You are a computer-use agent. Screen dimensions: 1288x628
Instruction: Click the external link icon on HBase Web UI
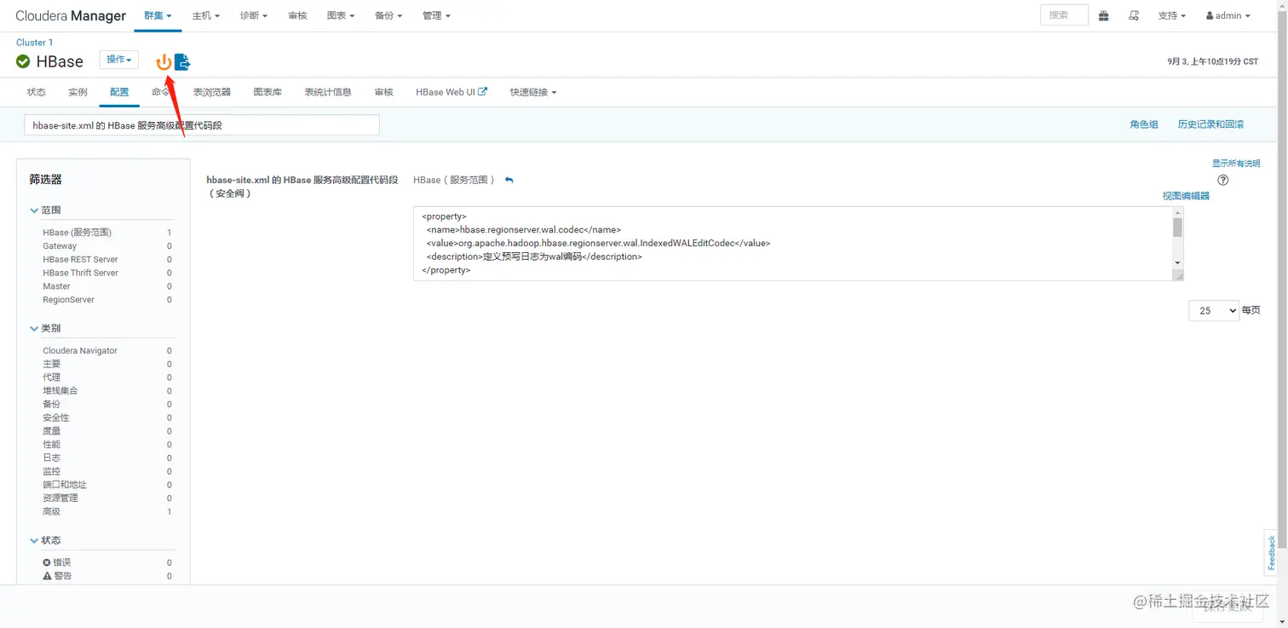pos(483,91)
